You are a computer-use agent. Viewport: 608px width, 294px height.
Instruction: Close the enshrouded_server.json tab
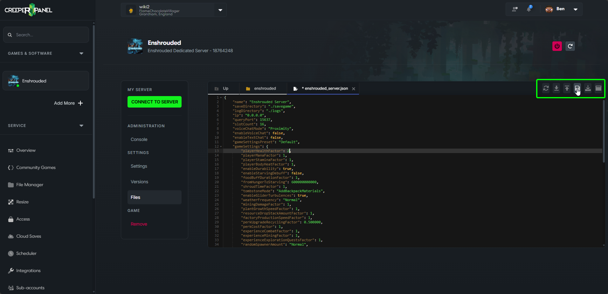point(354,89)
